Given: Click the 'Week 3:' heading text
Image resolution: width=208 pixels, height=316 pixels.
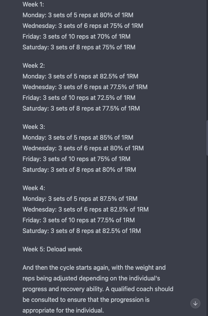Looking at the screenshot, I should coord(34,127).
